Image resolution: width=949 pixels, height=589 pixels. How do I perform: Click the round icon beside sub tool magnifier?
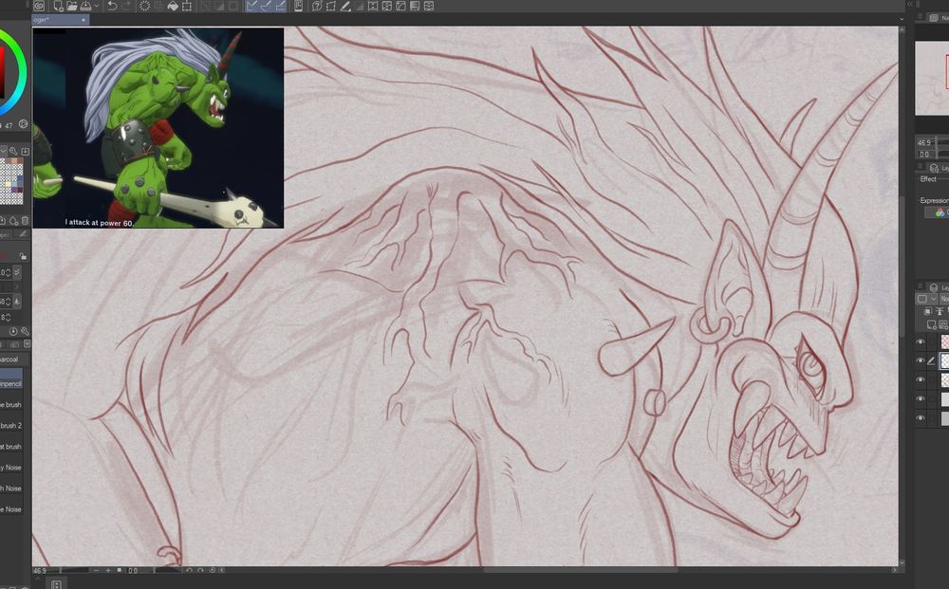click(x=13, y=331)
